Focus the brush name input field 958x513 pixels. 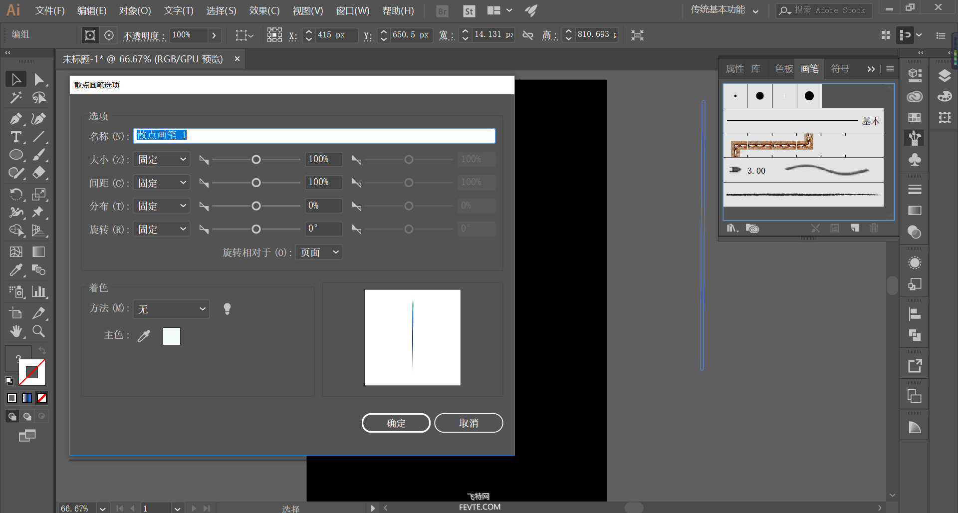314,136
